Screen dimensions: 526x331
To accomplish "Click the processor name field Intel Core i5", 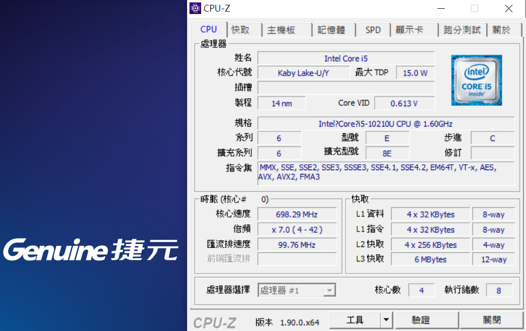I will (346, 58).
